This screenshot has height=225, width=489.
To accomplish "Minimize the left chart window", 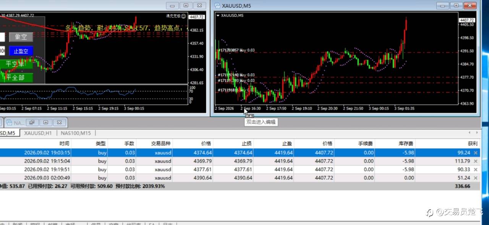I will 173,5.
